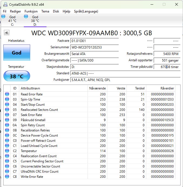183x187 pixels.
Task: Click the Verste column header
Action: pyautogui.click(x=117, y=88)
